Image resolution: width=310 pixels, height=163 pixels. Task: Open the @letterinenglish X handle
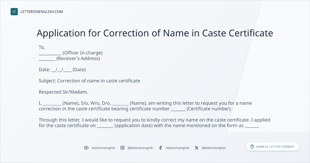click(x=214, y=148)
